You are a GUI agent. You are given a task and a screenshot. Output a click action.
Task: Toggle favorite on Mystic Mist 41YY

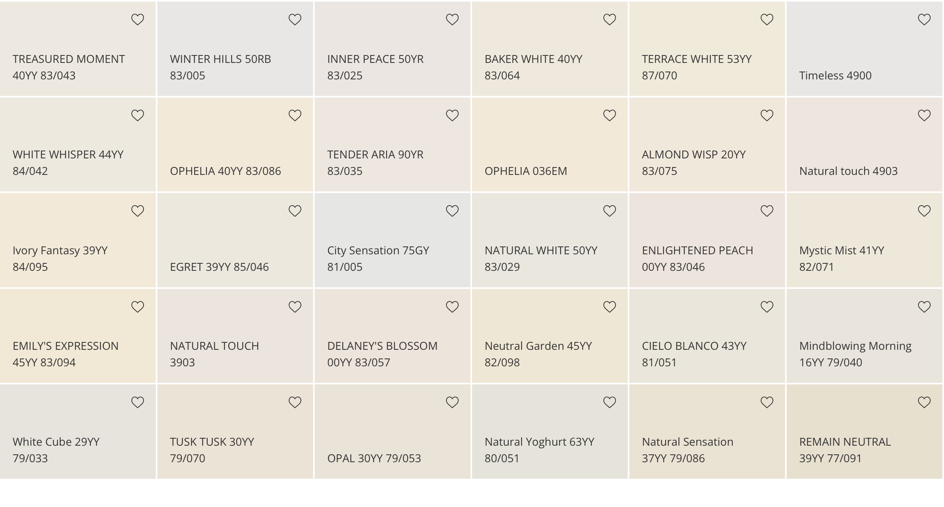point(924,211)
